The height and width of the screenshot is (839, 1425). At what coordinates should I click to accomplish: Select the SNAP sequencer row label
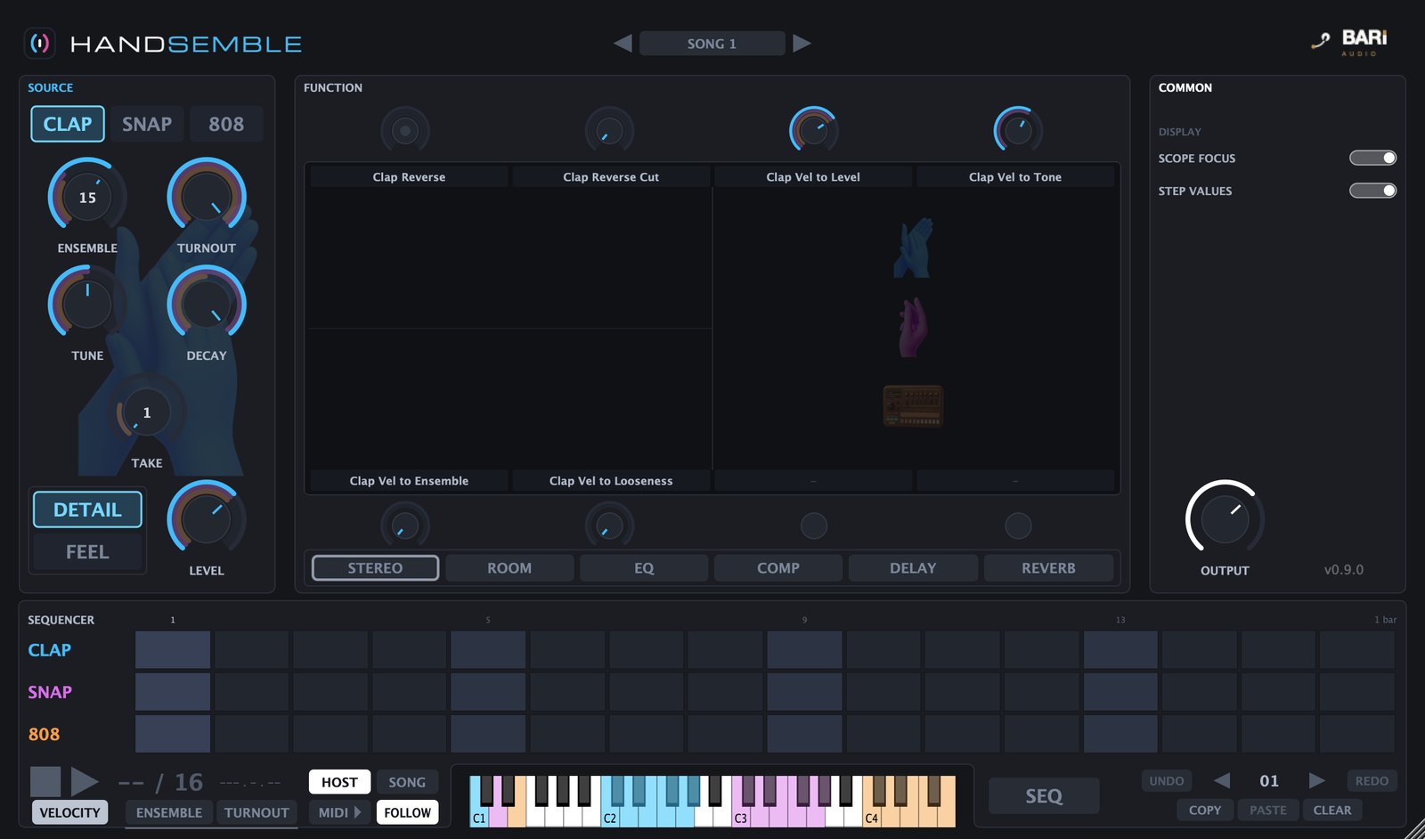tap(50, 692)
